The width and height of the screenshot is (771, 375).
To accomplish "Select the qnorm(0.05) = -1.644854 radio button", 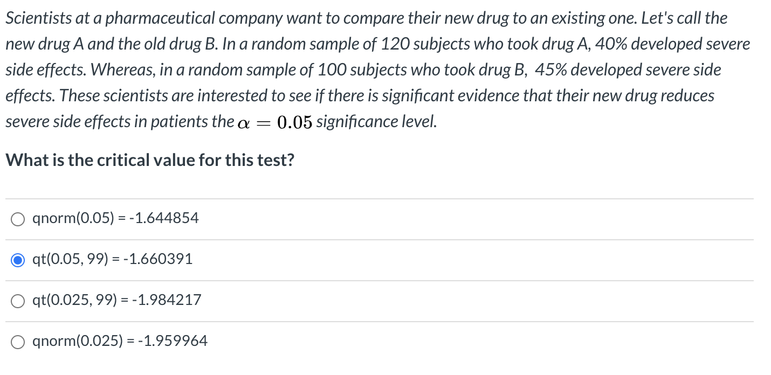I will click(x=18, y=219).
